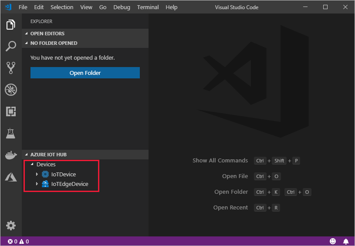Screen dimensions: 355x246
Task: Expand the IoTEdgeDevice node arrow
Action: [x=37, y=184]
